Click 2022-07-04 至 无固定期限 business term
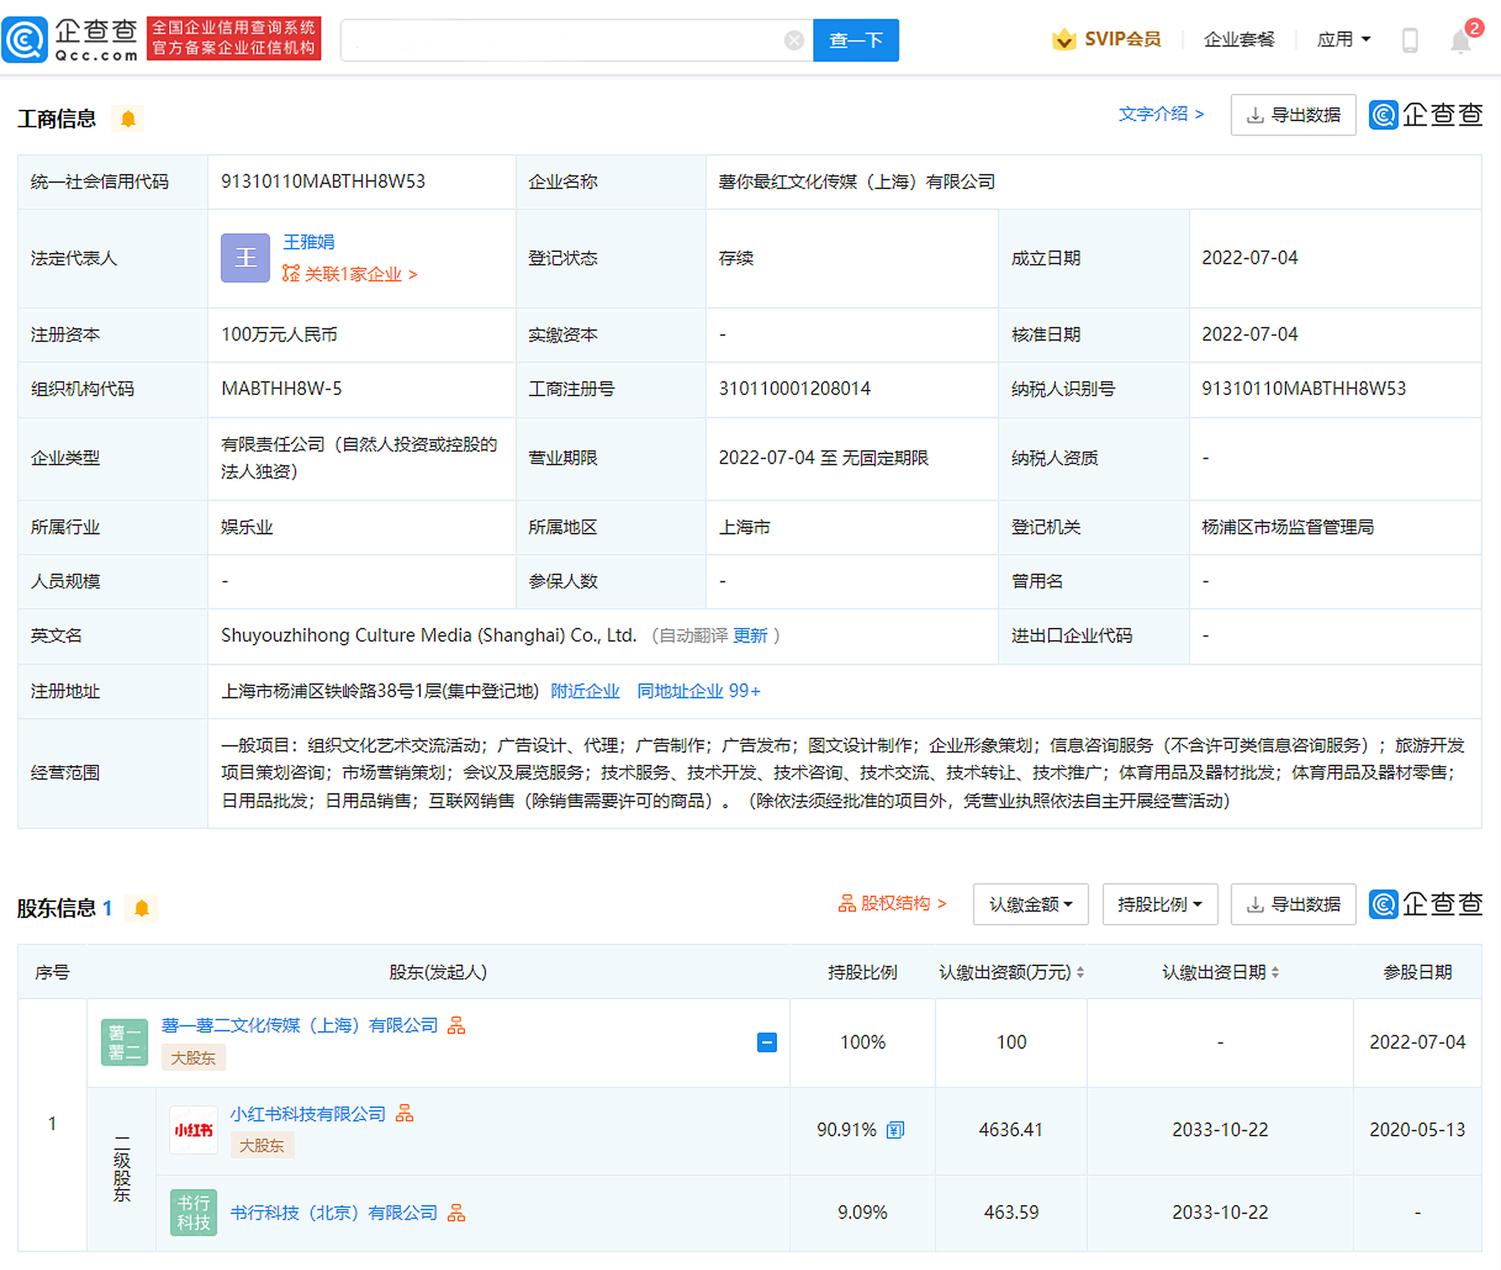 [x=823, y=458]
